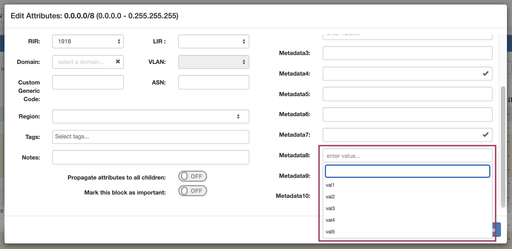Enable Mark this block as important

tap(192, 191)
